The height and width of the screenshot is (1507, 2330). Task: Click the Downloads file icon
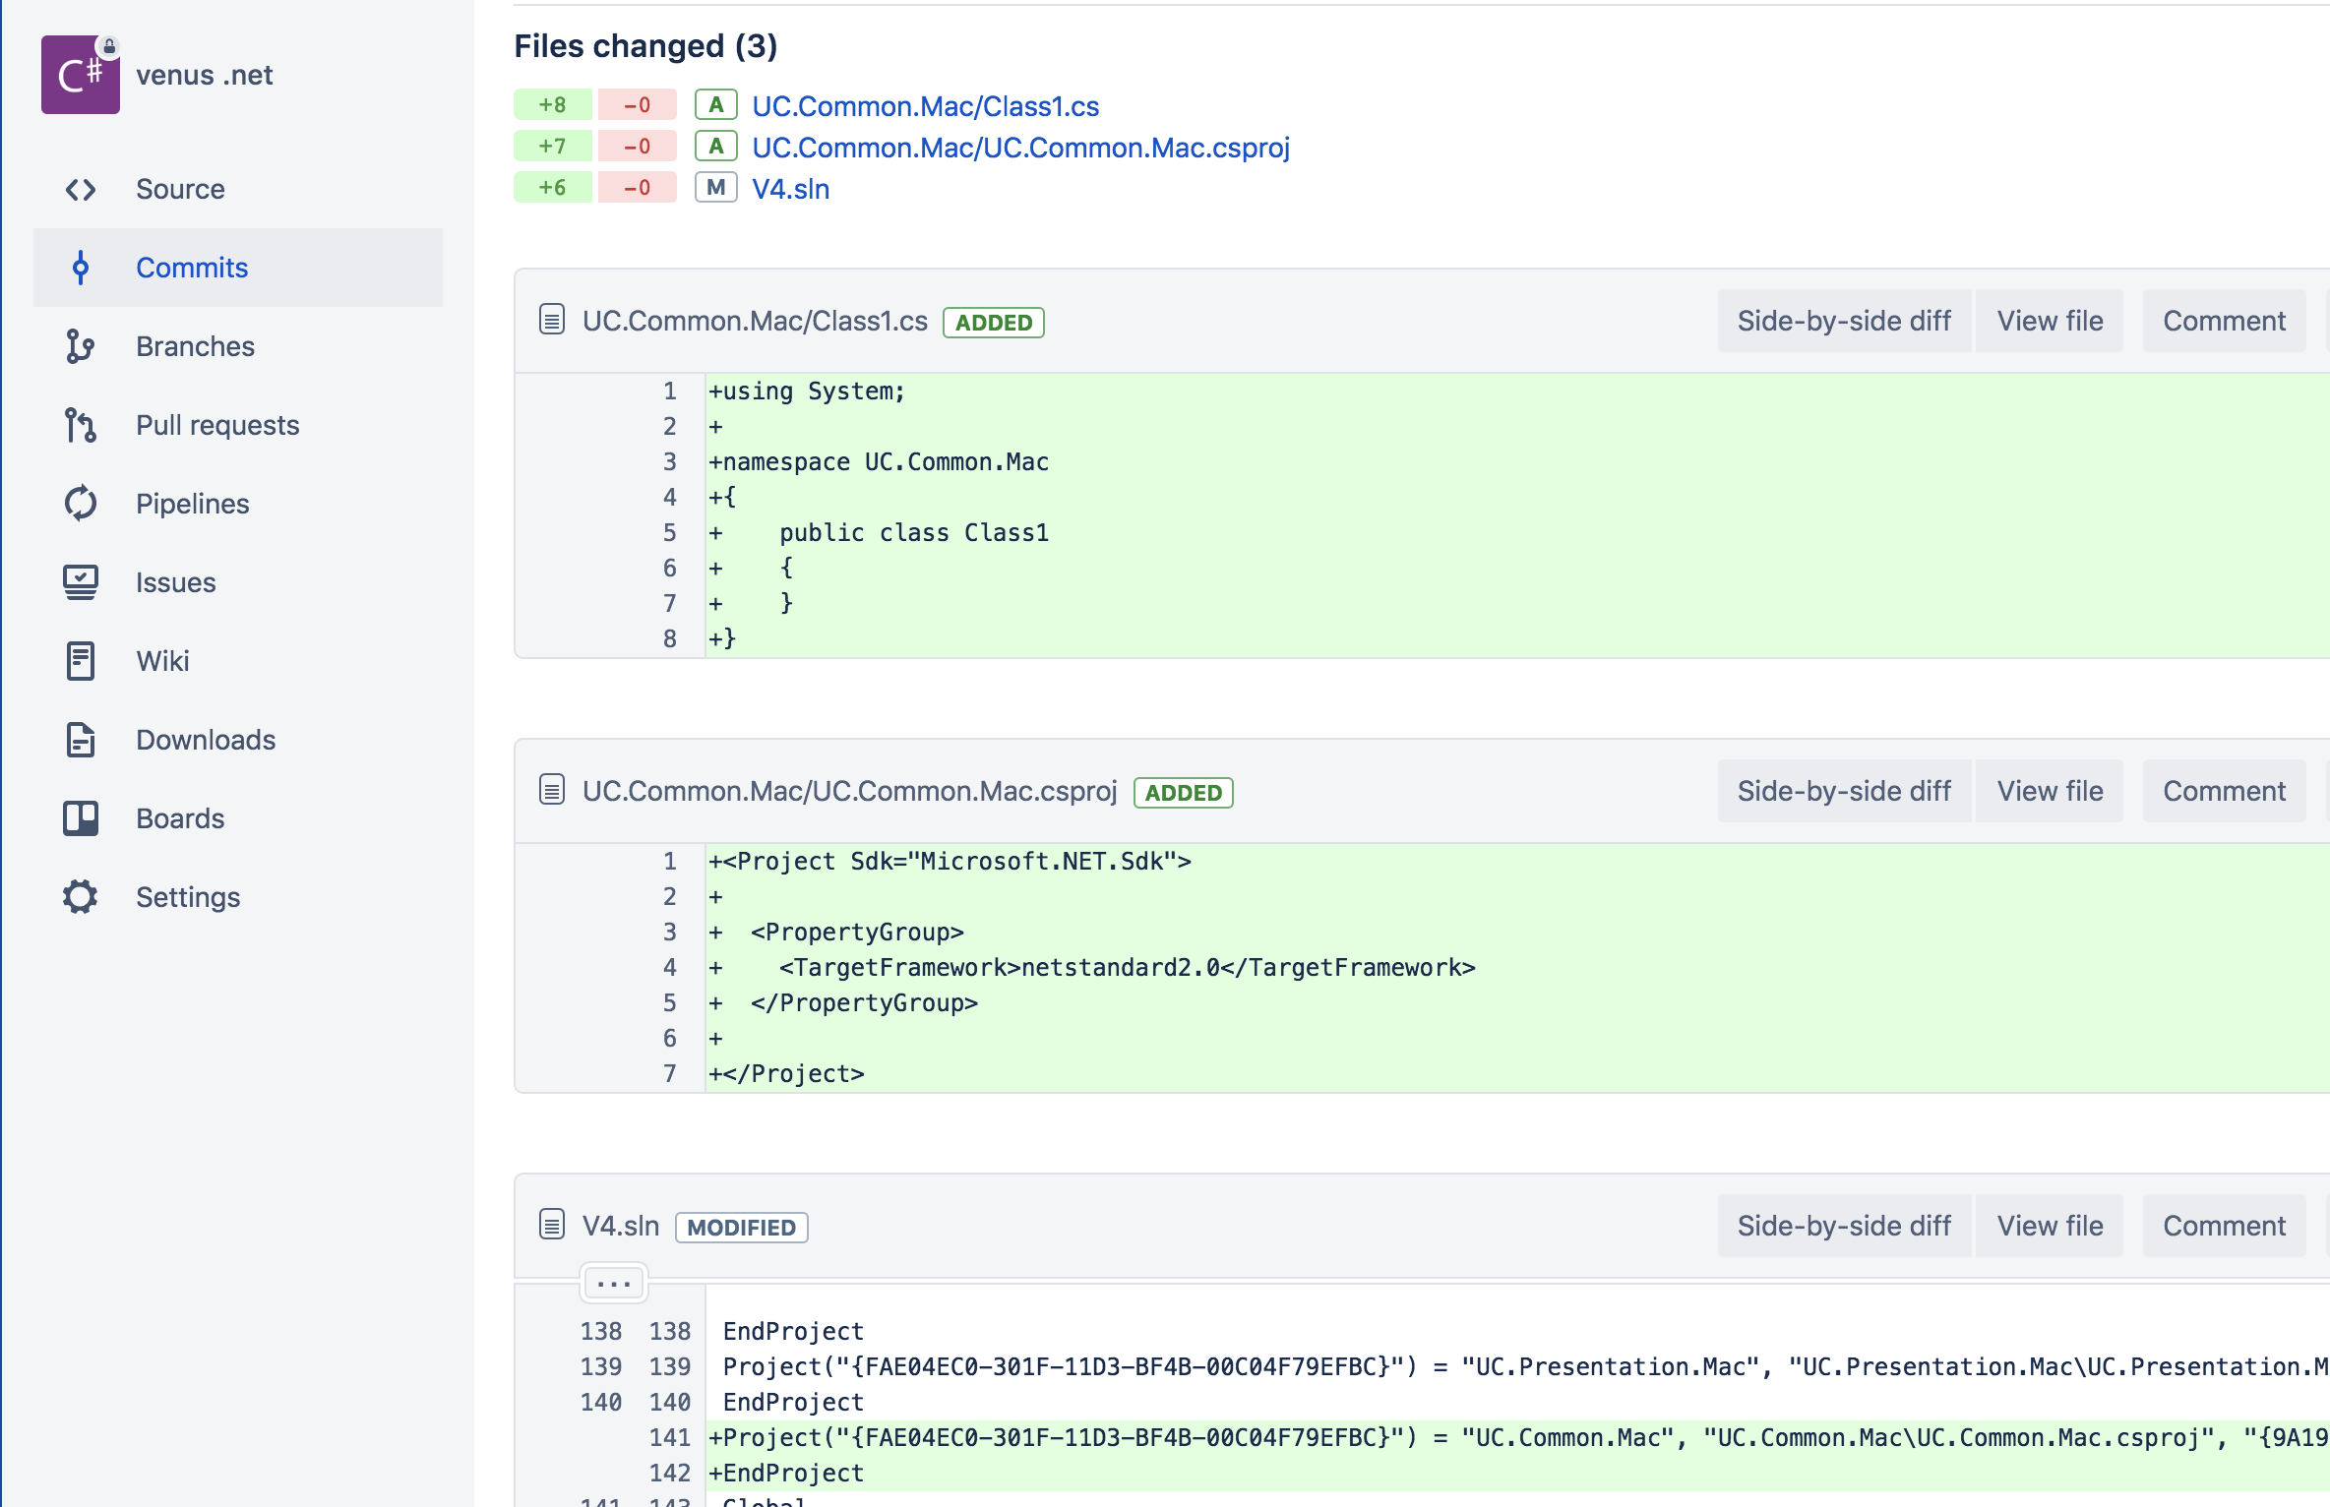pyautogui.click(x=81, y=740)
